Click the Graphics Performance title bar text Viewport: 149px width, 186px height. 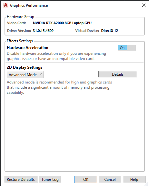point(29,5)
